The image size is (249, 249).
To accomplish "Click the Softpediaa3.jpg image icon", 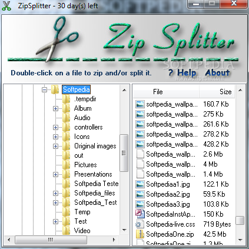I will tap(140, 204).
